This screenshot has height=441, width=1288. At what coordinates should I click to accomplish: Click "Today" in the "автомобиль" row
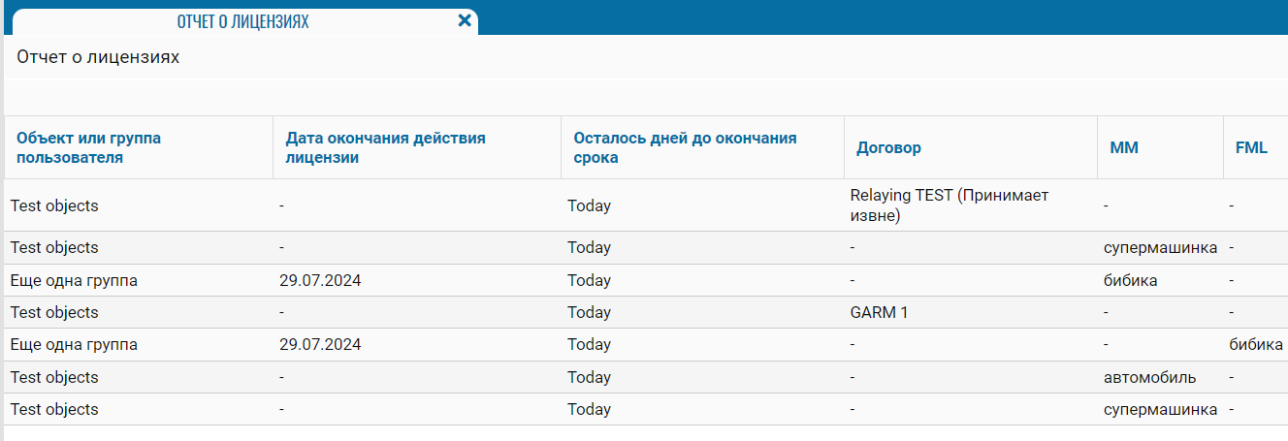[x=589, y=377]
